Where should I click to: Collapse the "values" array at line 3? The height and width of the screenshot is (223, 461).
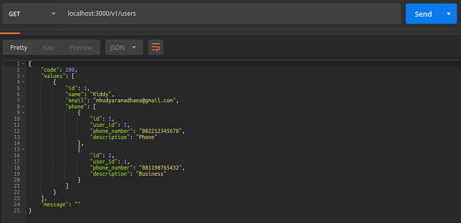(23, 76)
